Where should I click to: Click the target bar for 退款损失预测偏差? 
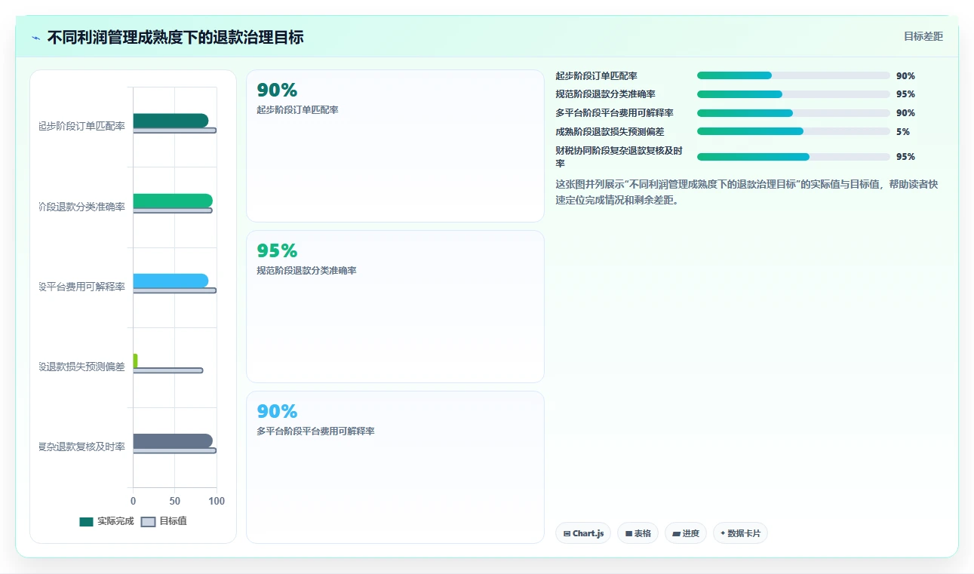[x=168, y=370]
